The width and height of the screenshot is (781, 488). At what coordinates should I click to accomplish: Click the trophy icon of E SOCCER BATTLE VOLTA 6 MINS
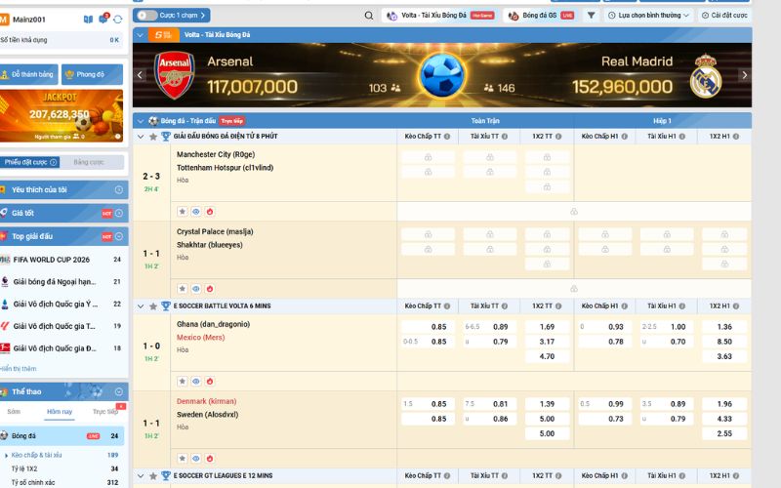click(x=166, y=306)
